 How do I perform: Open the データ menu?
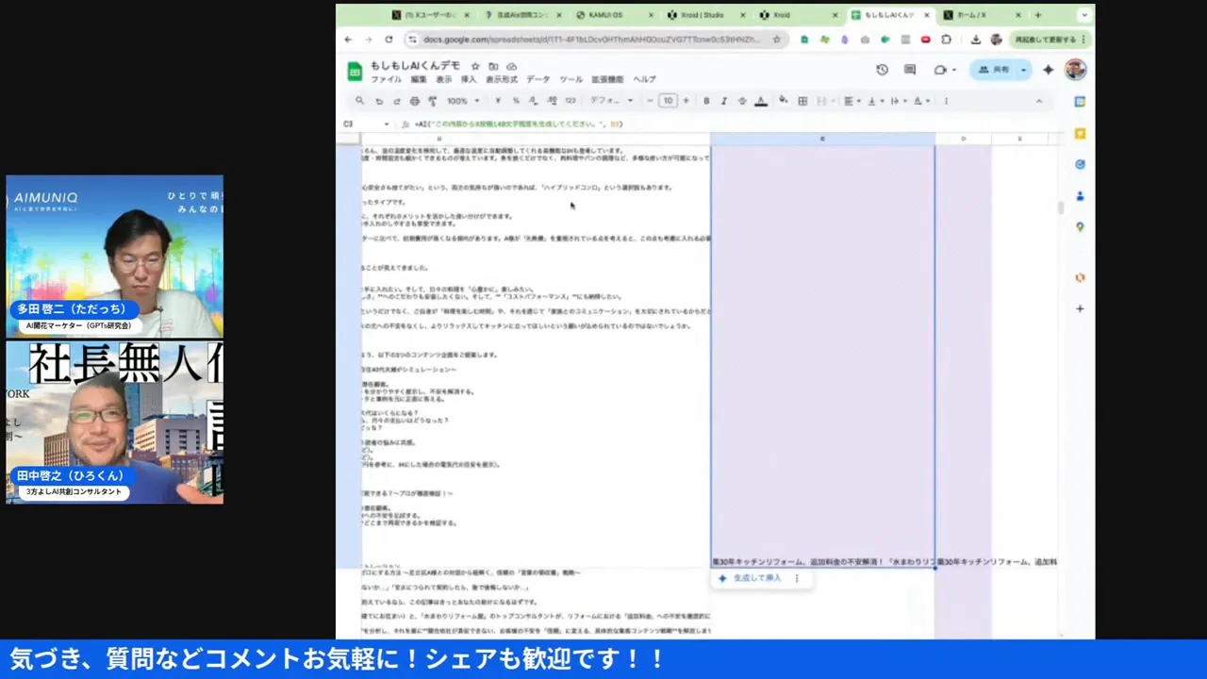(538, 80)
